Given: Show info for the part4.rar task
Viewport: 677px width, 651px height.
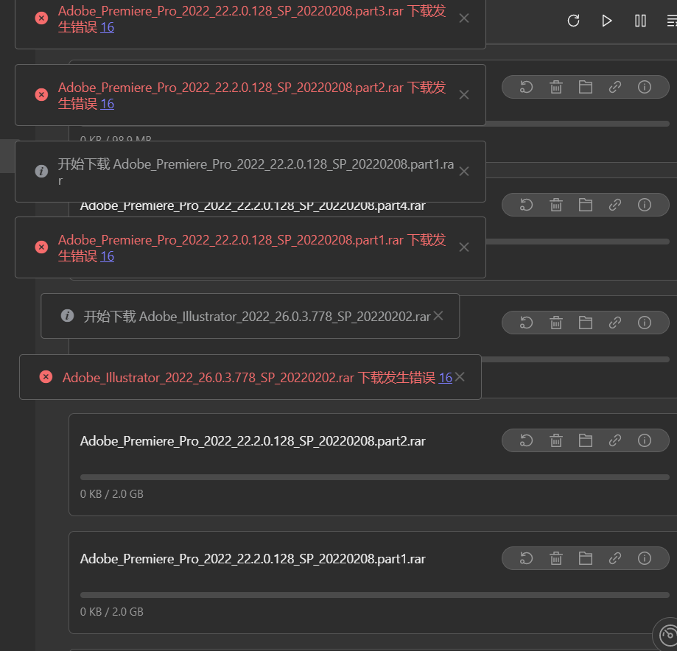Looking at the screenshot, I should click(x=644, y=205).
